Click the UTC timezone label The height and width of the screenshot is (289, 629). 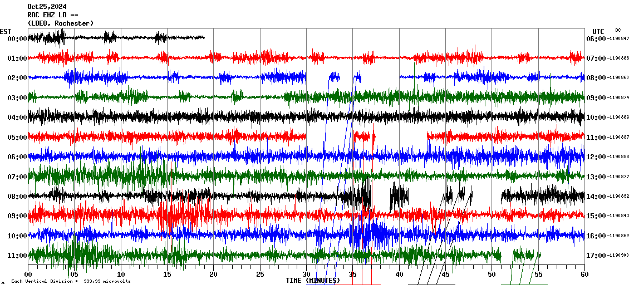click(x=598, y=31)
